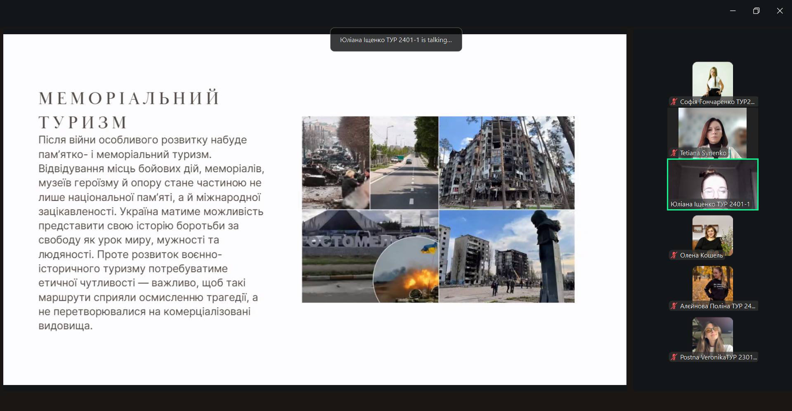Click the burnt apartment building photo
This screenshot has width=792, height=411.
pos(506,163)
